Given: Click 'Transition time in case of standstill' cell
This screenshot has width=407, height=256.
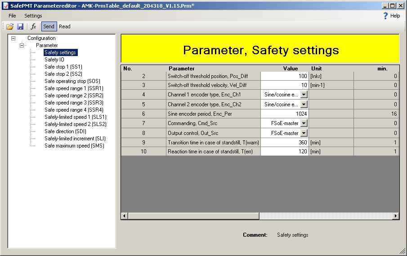Looking at the screenshot, I should (x=213, y=143).
